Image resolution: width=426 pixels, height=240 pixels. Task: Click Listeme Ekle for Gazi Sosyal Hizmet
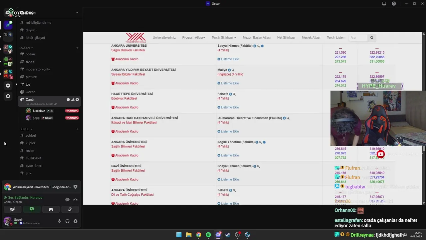coord(228,179)
